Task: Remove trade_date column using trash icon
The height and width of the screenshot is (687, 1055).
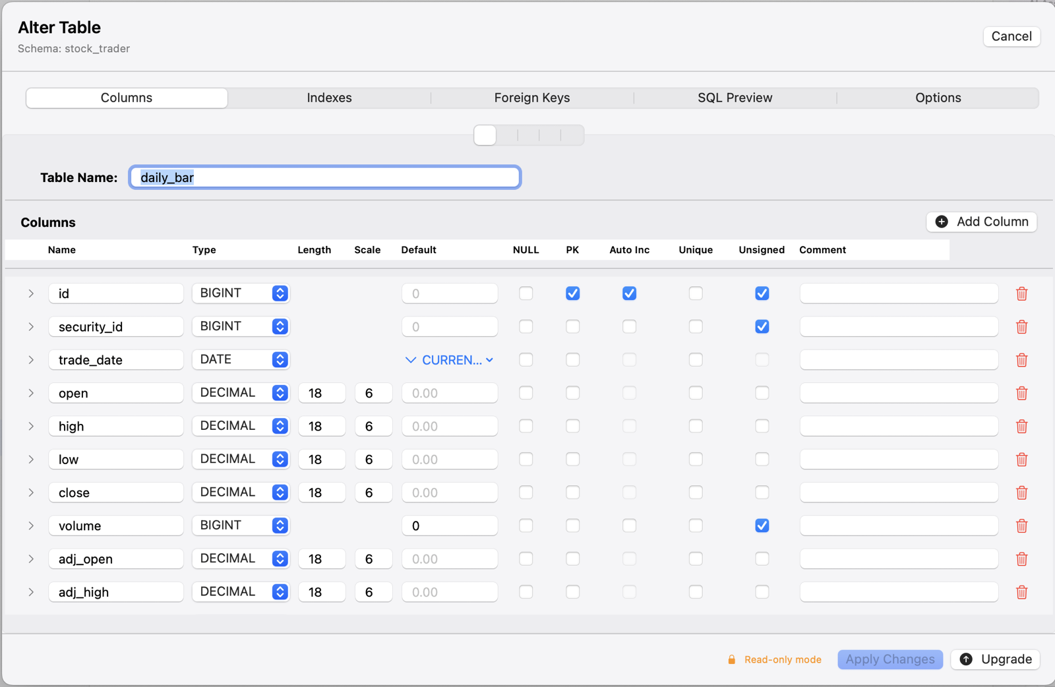Action: pyautogui.click(x=1021, y=360)
